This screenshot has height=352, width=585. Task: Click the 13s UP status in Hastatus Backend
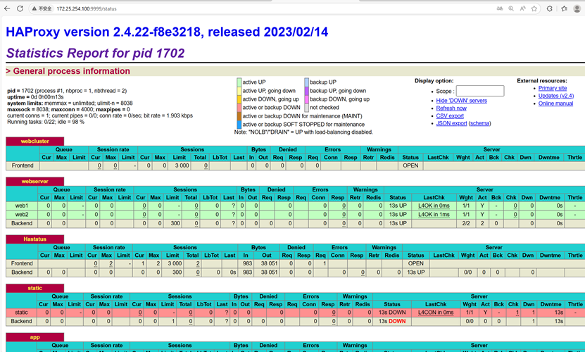point(416,272)
